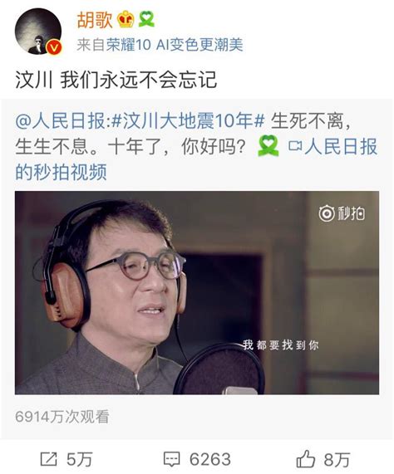The image size is (394, 474).
Task: Click the repost share icon
Action: click(x=49, y=459)
